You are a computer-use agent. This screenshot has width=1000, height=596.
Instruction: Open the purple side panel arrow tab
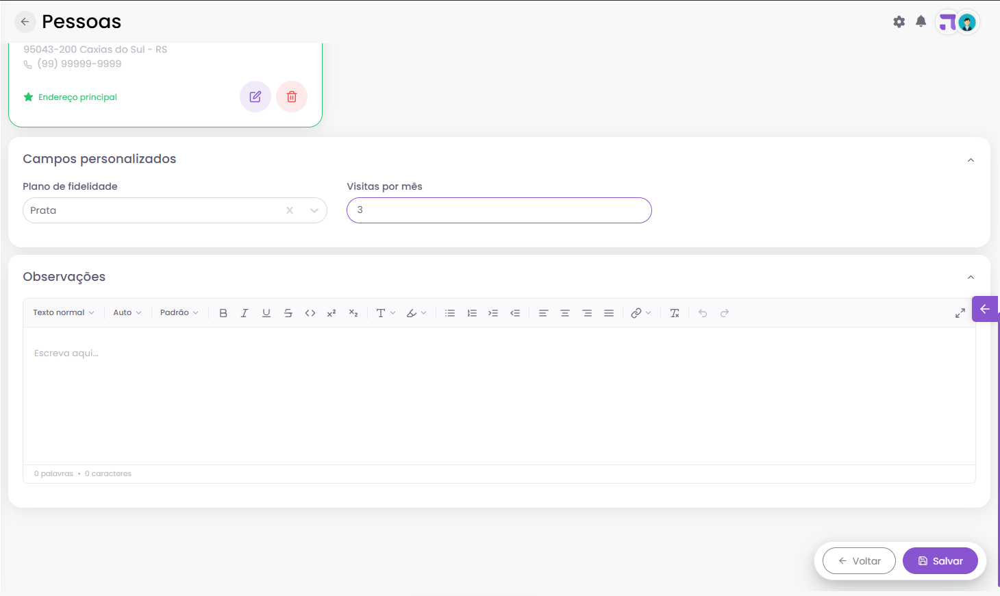tap(985, 309)
